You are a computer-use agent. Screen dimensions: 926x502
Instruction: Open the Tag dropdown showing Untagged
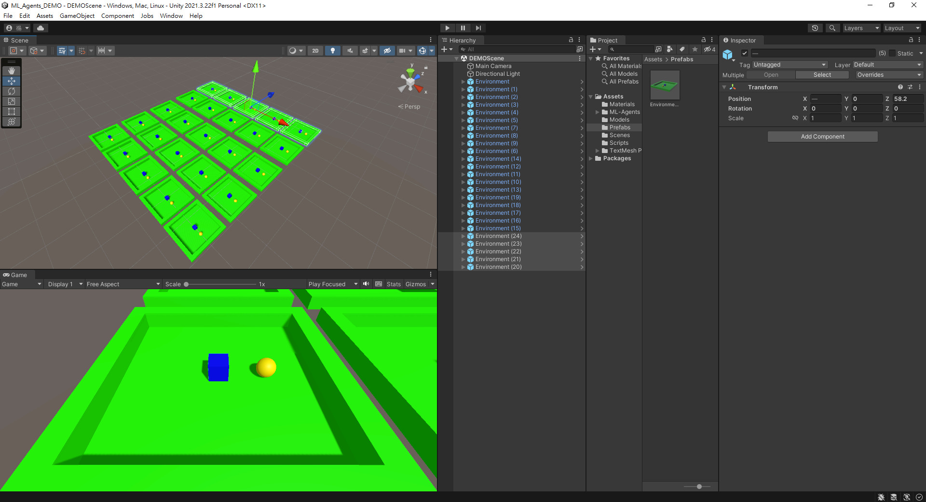[790, 64]
